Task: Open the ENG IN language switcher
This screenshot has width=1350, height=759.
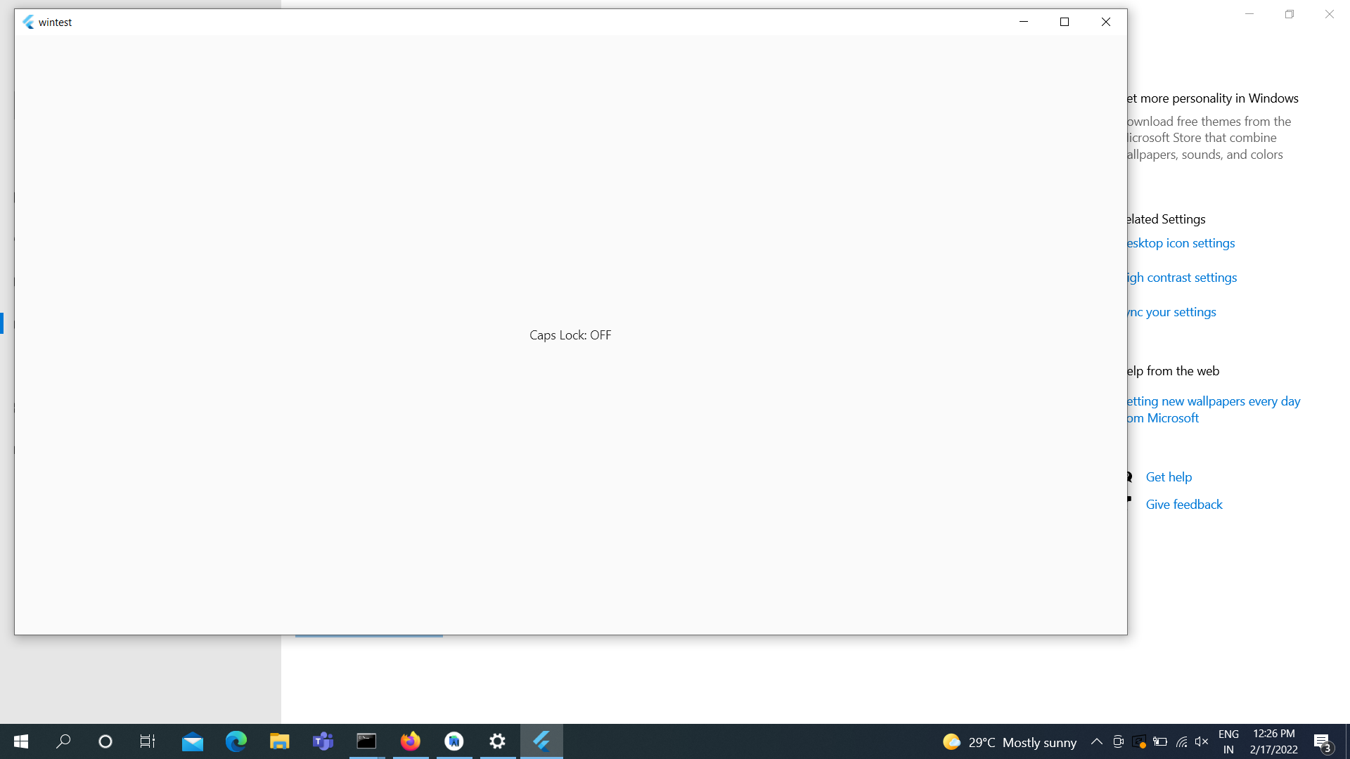Action: tap(1228, 741)
